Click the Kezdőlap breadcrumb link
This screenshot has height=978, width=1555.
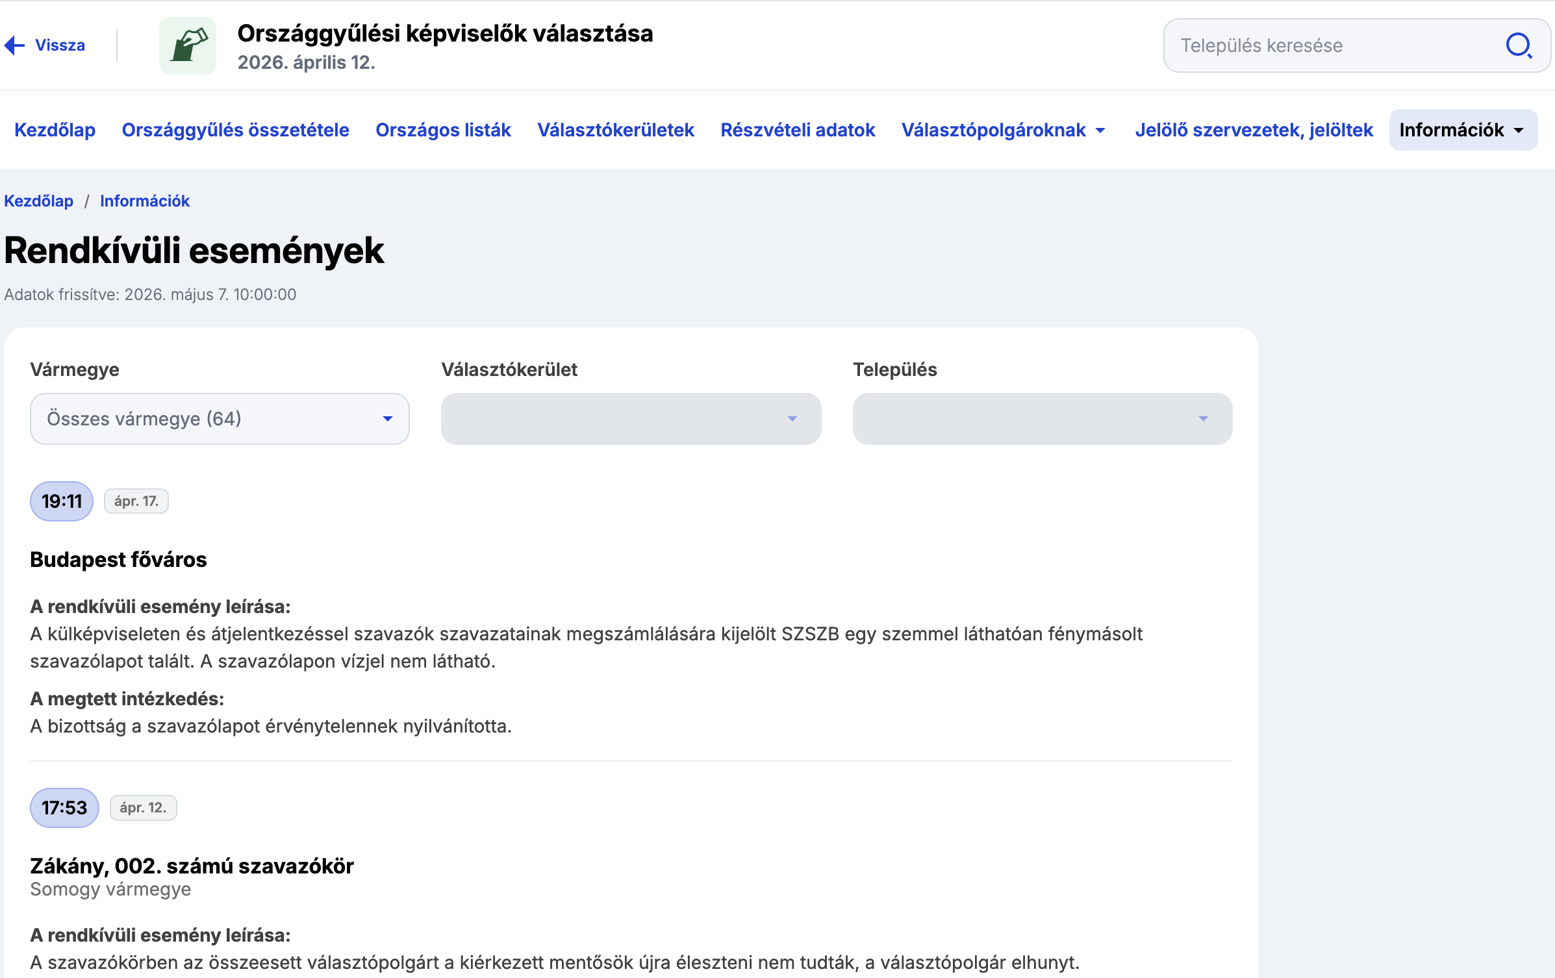(x=39, y=201)
